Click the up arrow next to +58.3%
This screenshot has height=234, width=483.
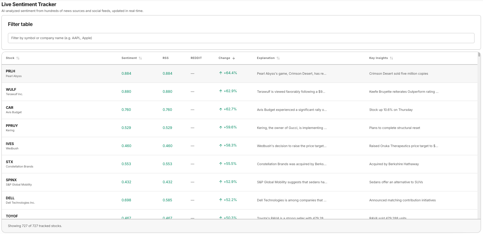click(x=221, y=145)
